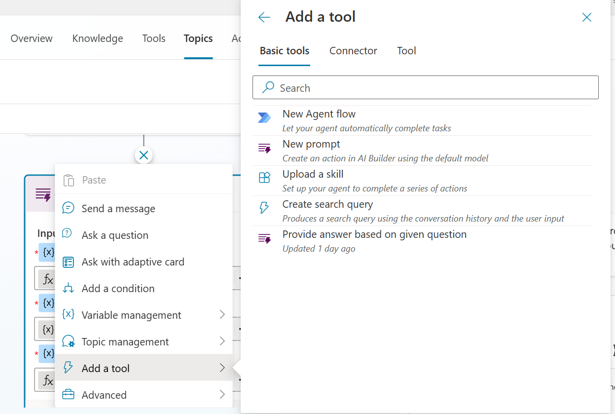The width and height of the screenshot is (615, 414).
Task: Choose Ask a question from the menu
Action: (144, 235)
